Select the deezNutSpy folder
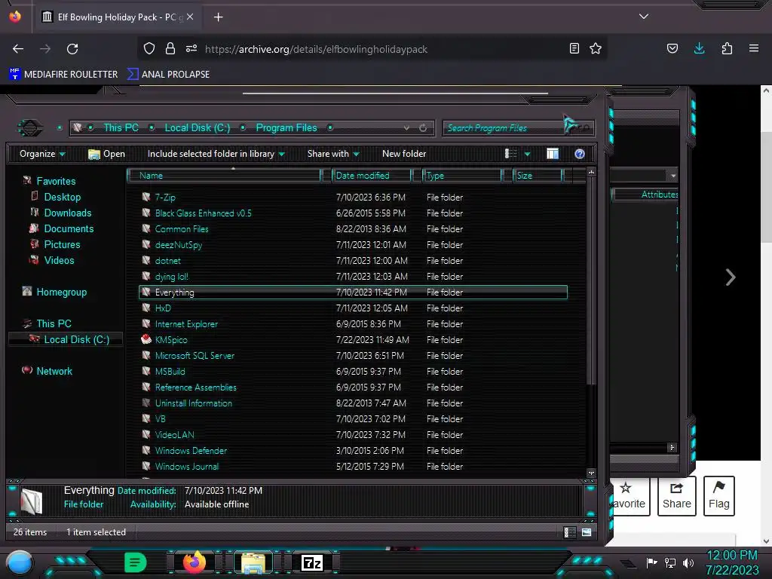Viewport: 772px width, 579px height. (x=178, y=245)
